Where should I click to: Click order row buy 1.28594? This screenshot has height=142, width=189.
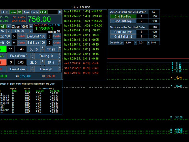point(82,30)
